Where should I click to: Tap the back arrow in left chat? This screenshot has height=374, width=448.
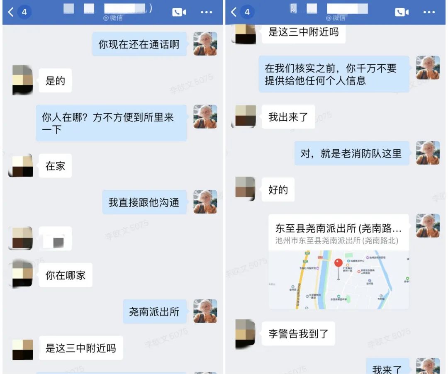[x=11, y=12]
